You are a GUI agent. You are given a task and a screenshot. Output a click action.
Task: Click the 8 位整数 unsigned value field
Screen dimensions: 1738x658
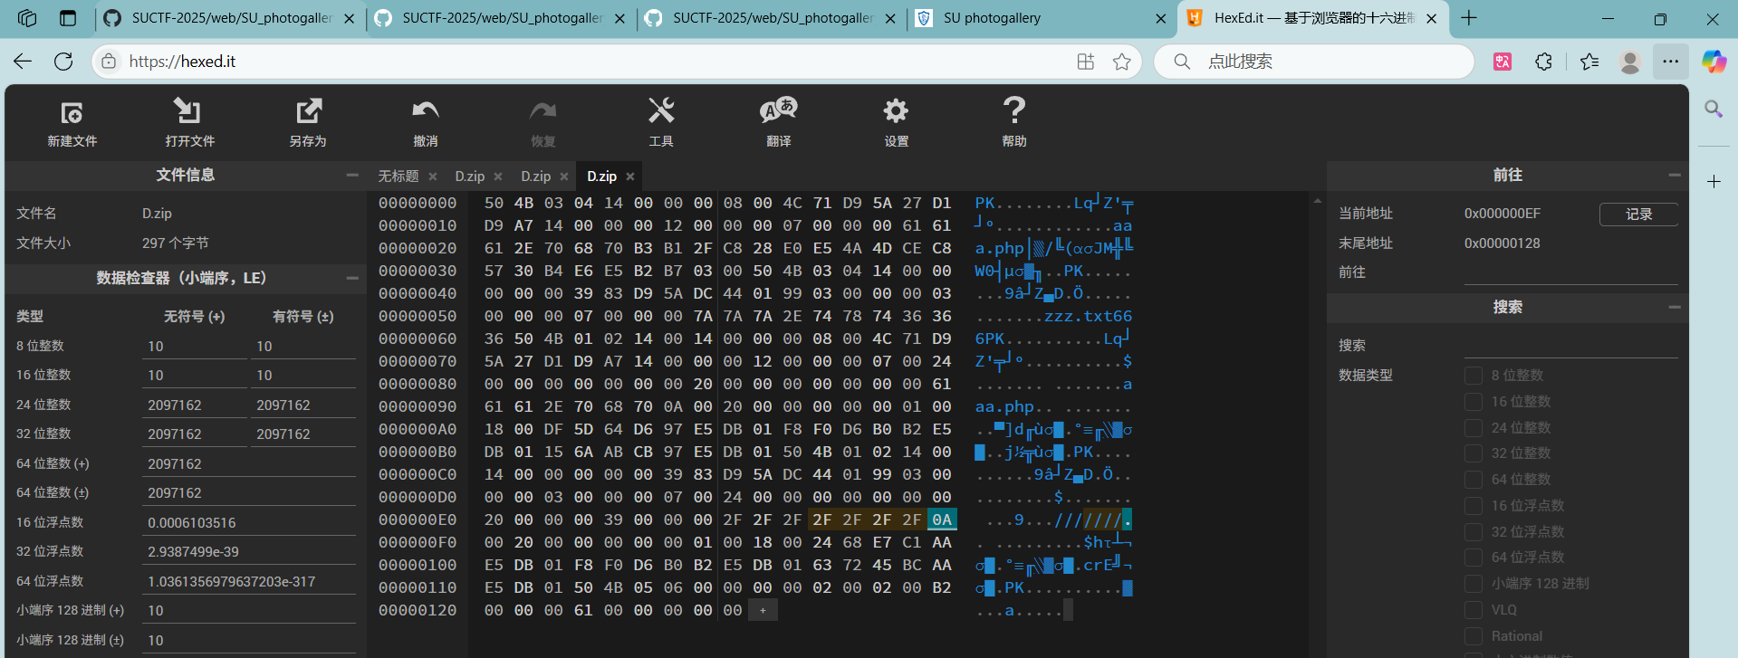197,346
